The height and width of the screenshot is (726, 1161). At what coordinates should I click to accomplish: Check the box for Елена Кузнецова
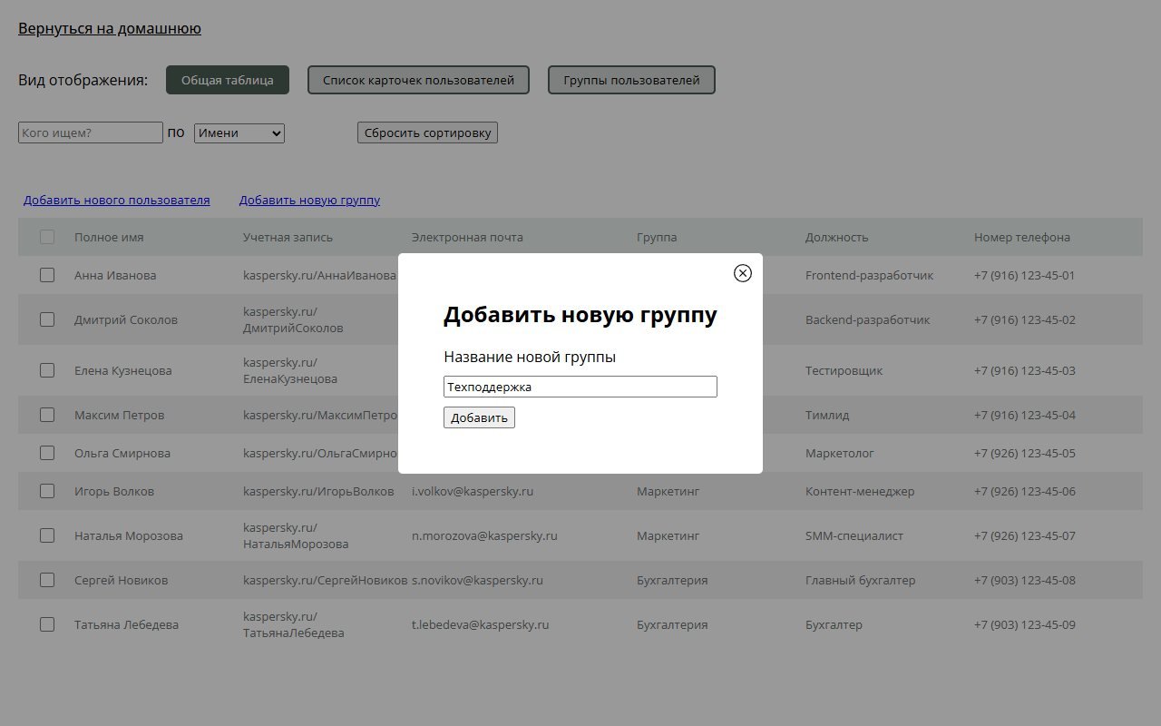point(47,370)
